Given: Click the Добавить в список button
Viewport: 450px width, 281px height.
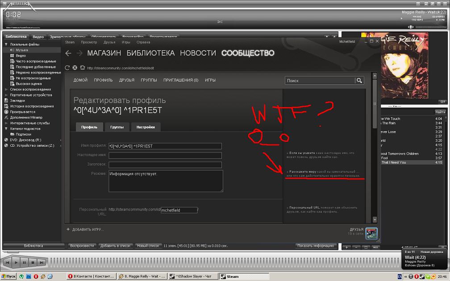Looking at the screenshot, I should pyautogui.click(x=115, y=246).
